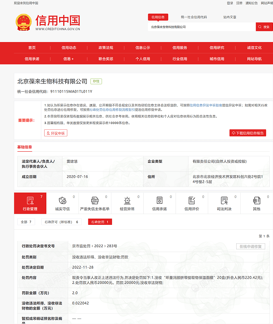Click company title 北京葆来生物科技有限公司

click(52, 81)
